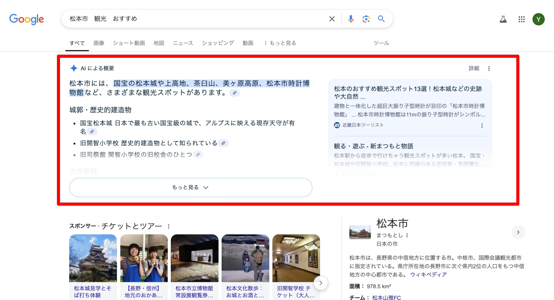Click 詳細 in AI overview header
The height and width of the screenshot is (300, 554).
(474, 69)
